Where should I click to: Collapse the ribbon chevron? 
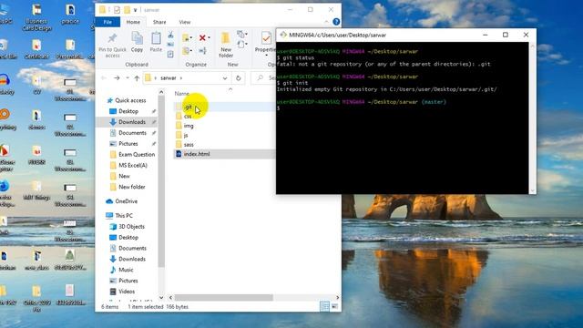[x=326, y=22]
